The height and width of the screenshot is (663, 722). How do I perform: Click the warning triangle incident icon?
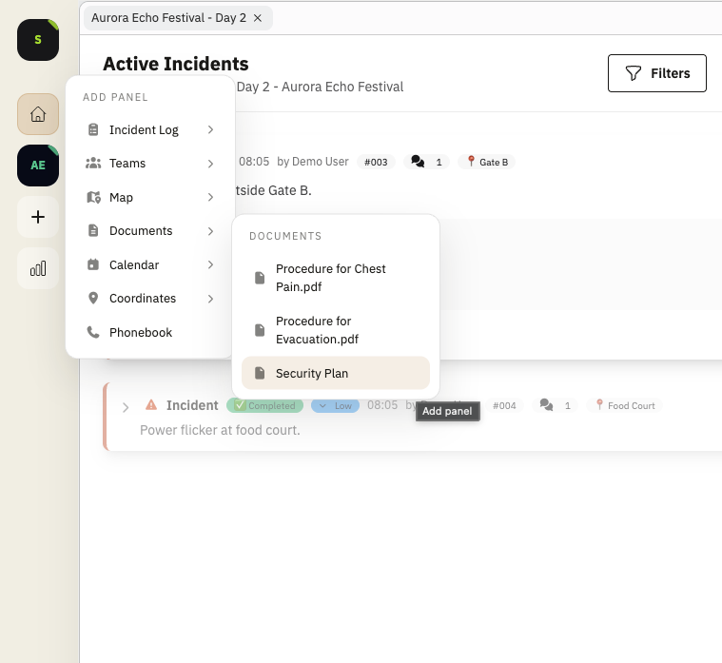click(x=151, y=405)
